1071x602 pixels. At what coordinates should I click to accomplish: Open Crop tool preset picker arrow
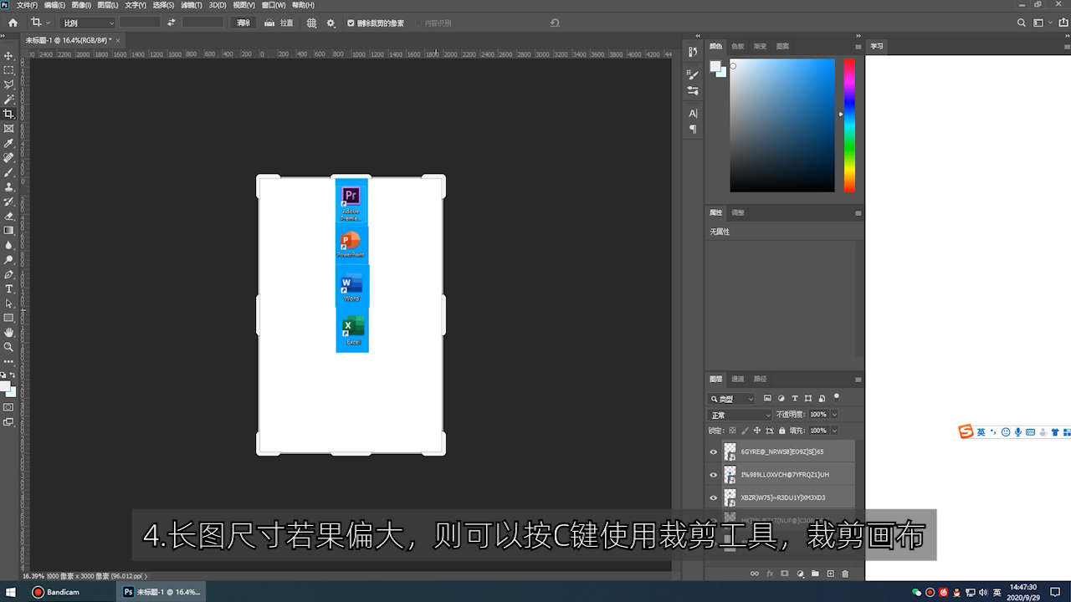(48, 23)
